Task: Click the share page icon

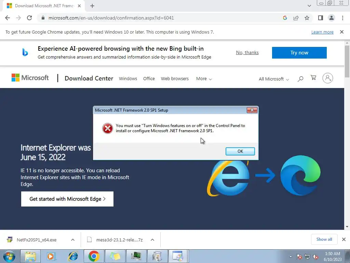Action: click(296, 18)
